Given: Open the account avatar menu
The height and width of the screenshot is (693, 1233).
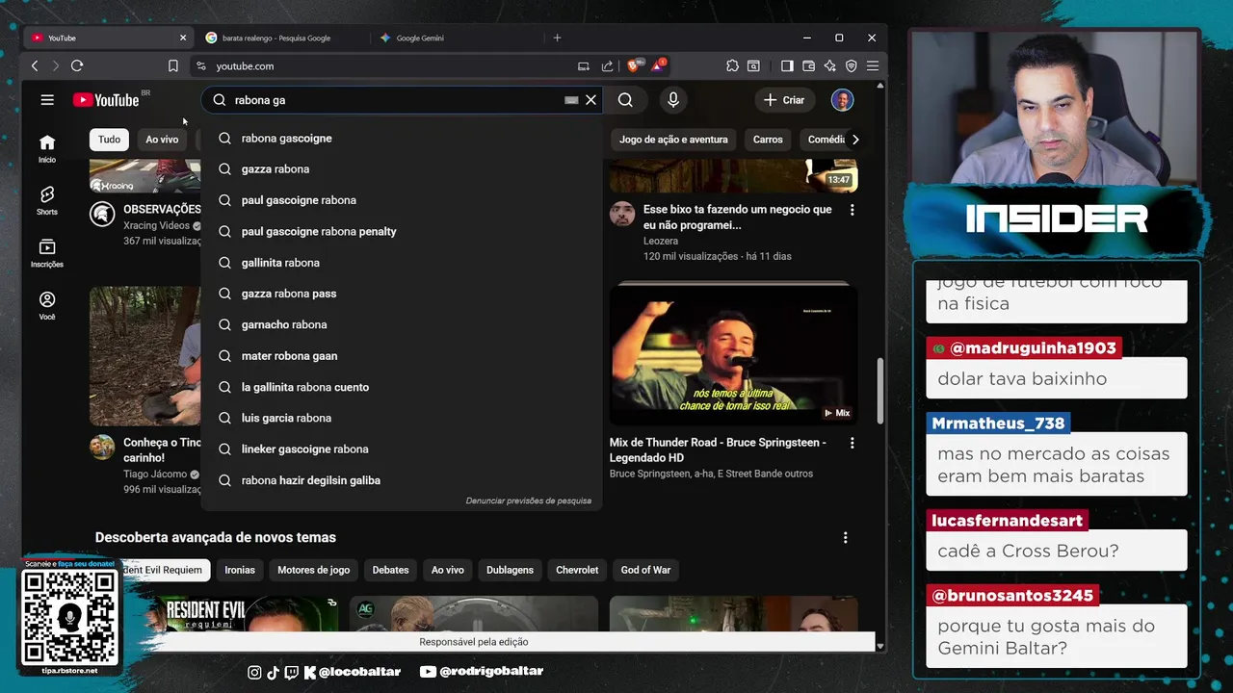Looking at the screenshot, I should tap(842, 100).
